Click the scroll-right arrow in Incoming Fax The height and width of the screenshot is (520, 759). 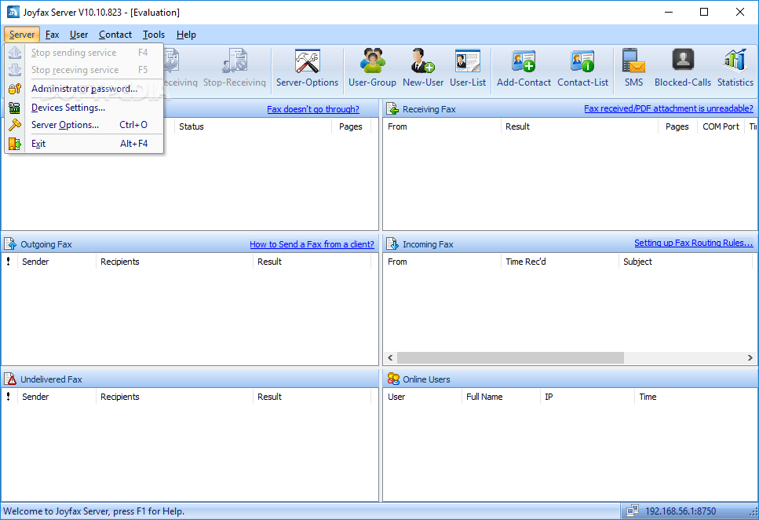coord(750,357)
